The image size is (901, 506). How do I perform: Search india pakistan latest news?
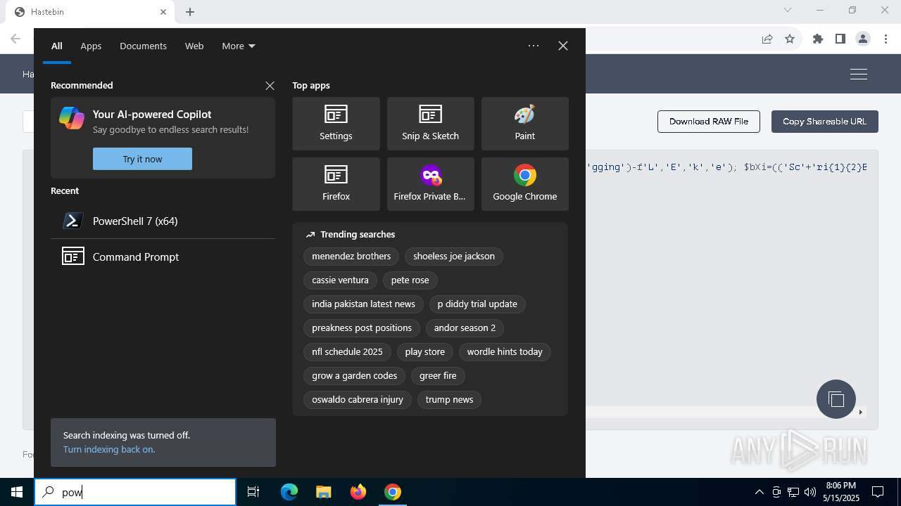pos(363,304)
